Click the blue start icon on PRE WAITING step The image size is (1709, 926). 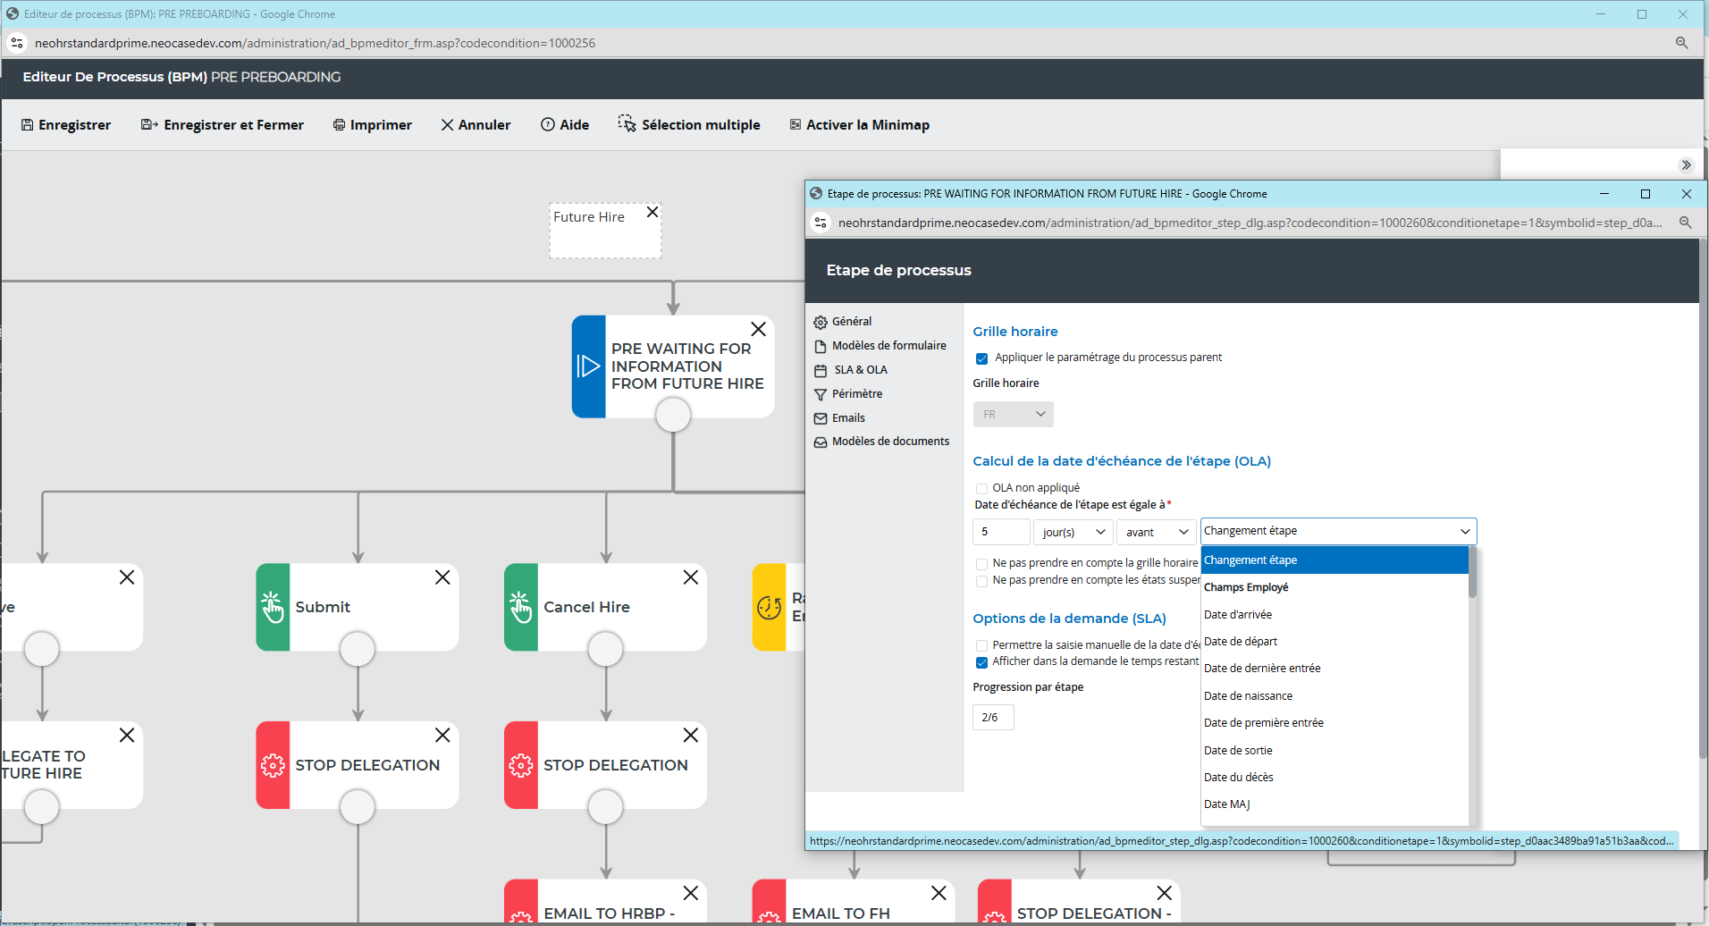[x=588, y=366]
